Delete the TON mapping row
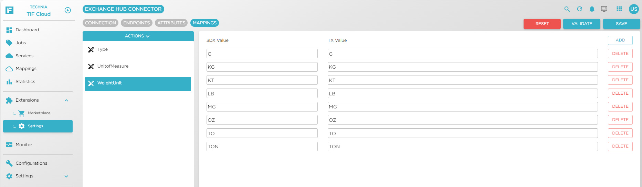The width and height of the screenshot is (642, 187). pyautogui.click(x=620, y=147)
